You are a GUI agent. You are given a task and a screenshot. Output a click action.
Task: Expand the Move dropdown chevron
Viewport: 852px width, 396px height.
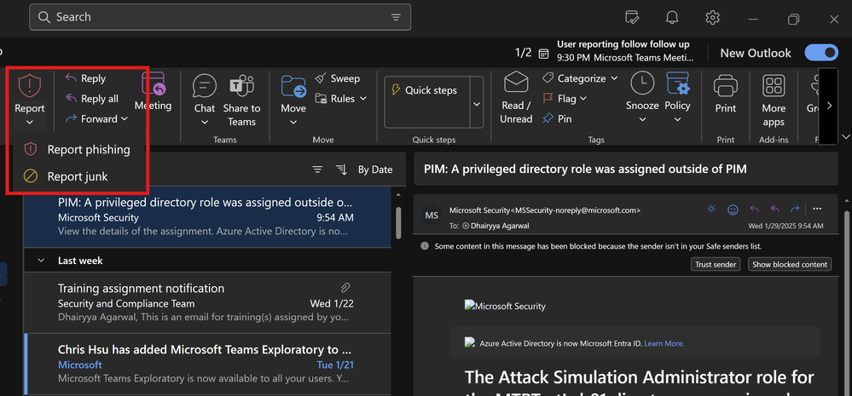coord(293,123)
